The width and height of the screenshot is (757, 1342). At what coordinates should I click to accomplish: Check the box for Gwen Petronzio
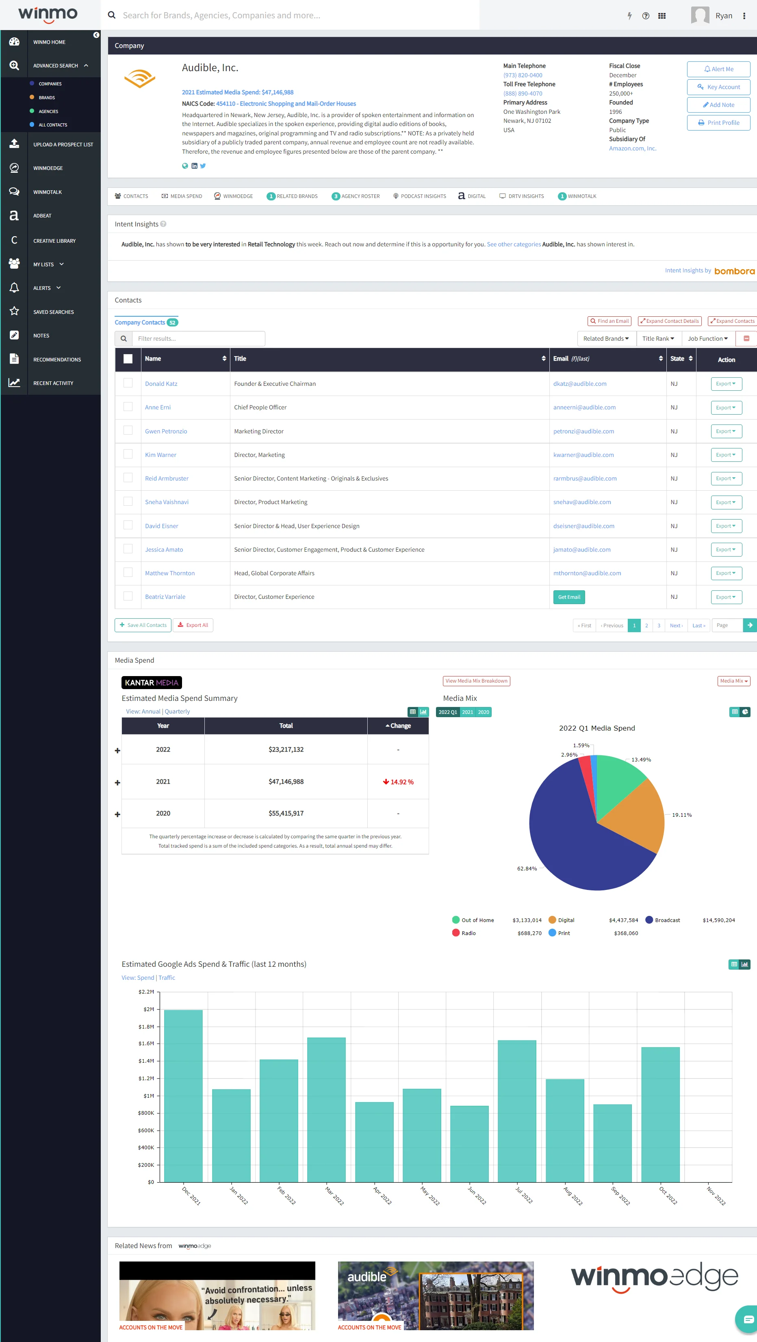click(128, 430)
